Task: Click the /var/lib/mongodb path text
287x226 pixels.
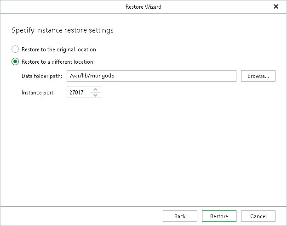Action: pos(88,76)
